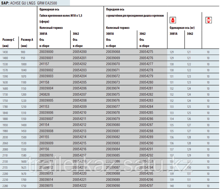Select part number 20054297

pos(146,186)
